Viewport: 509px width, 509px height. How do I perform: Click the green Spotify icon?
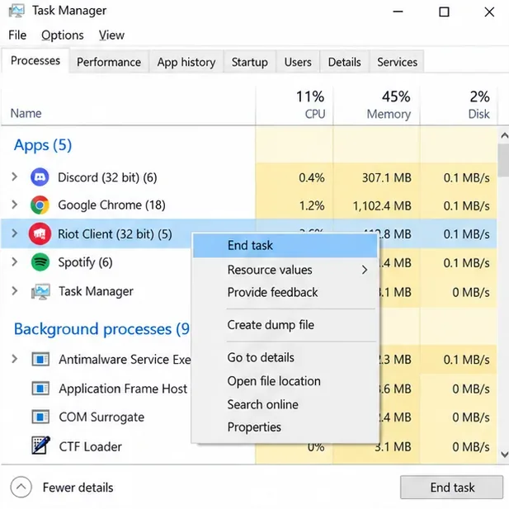pos(40,262)
